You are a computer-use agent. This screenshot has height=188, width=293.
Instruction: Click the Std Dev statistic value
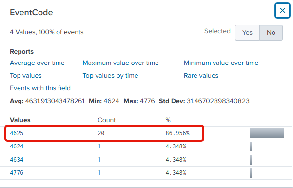[218, 101]
